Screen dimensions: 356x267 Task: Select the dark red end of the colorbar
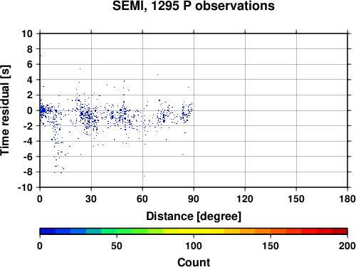[340, 231]
